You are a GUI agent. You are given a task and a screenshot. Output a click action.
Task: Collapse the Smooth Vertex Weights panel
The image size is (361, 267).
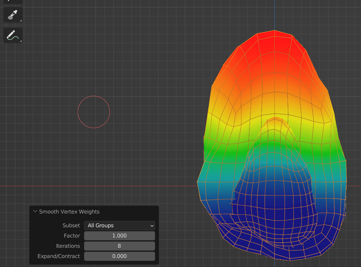tap(35, 211)
